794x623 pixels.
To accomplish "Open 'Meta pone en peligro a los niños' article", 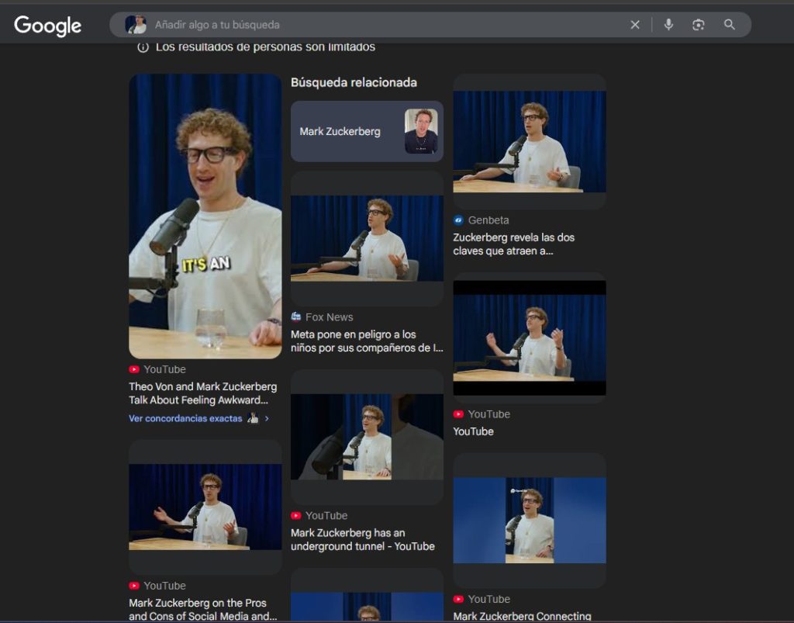I will 367,341.
